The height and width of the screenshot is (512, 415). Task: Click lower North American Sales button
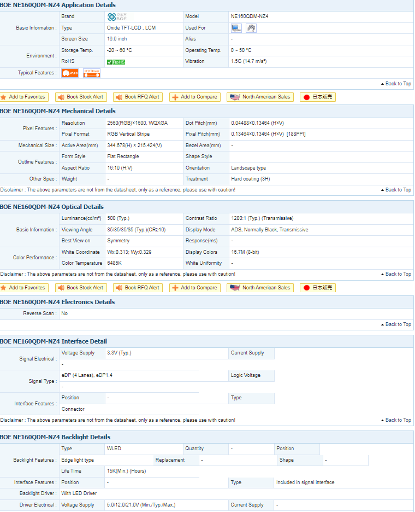260,288
